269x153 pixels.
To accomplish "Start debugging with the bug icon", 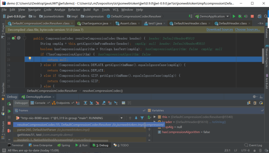I will pyautogui.click(x=240, y=16).
